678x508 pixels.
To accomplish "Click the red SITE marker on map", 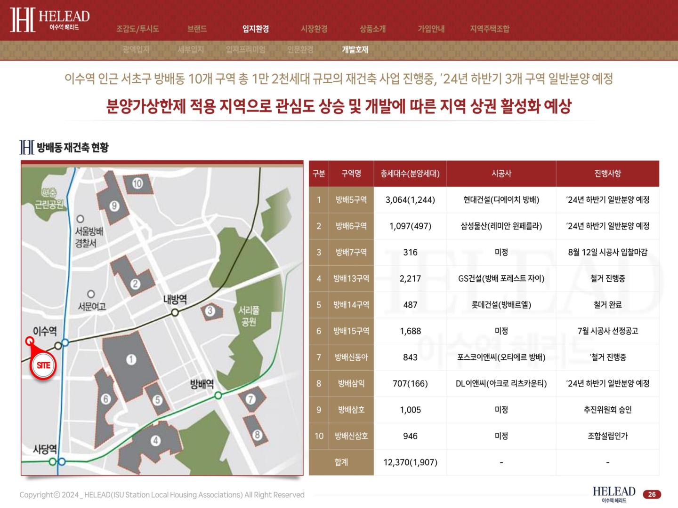I will pos(43,365).
